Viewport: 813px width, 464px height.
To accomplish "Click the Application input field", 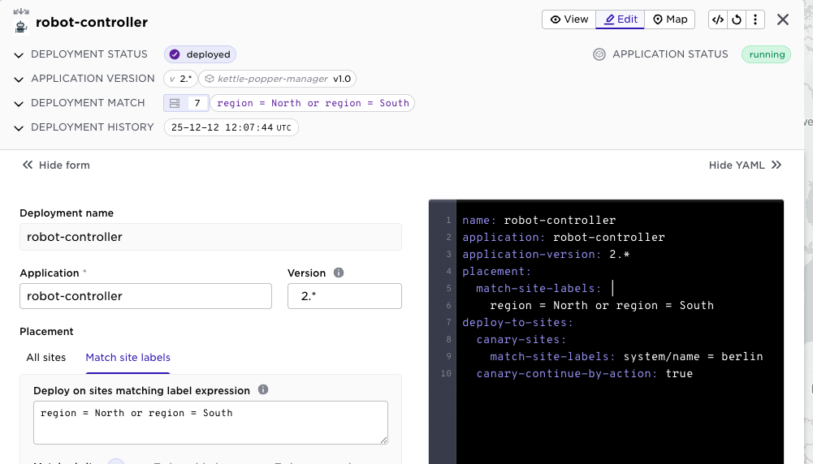I will pyautogui.click(x=145, y=296).
